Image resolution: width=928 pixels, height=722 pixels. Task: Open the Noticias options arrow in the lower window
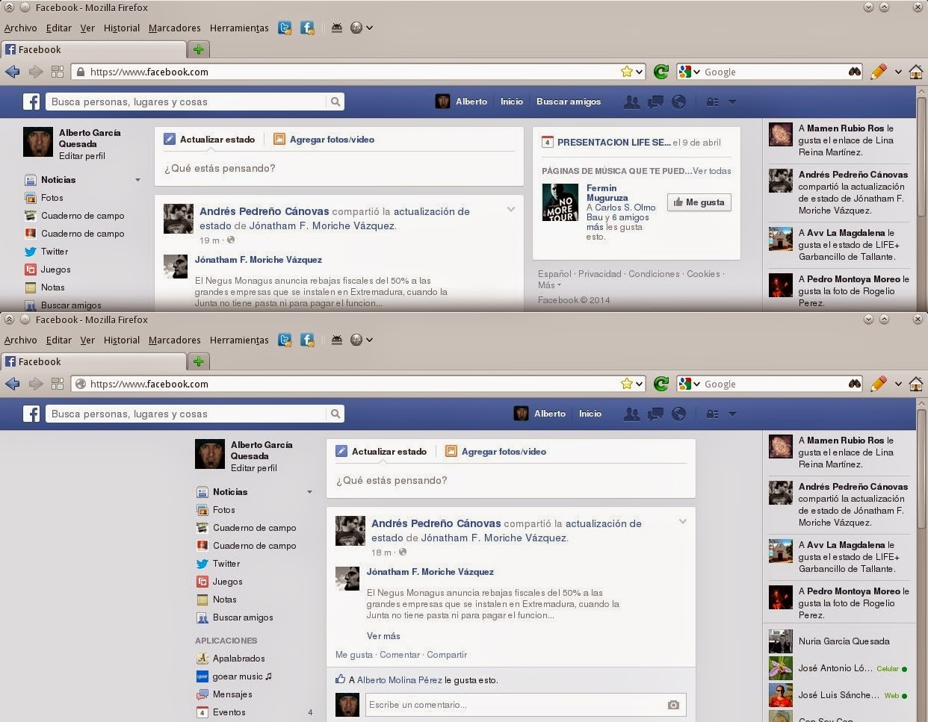(x=309, y=492)
